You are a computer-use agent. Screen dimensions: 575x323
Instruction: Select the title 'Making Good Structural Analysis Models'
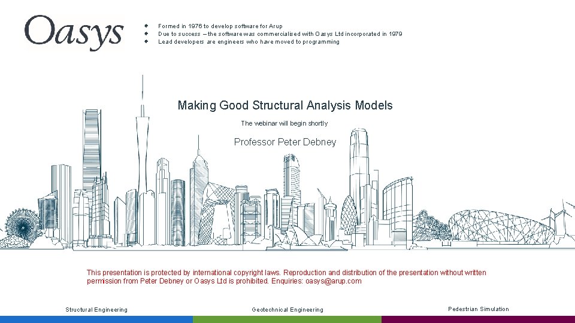[x=285, y=105]
